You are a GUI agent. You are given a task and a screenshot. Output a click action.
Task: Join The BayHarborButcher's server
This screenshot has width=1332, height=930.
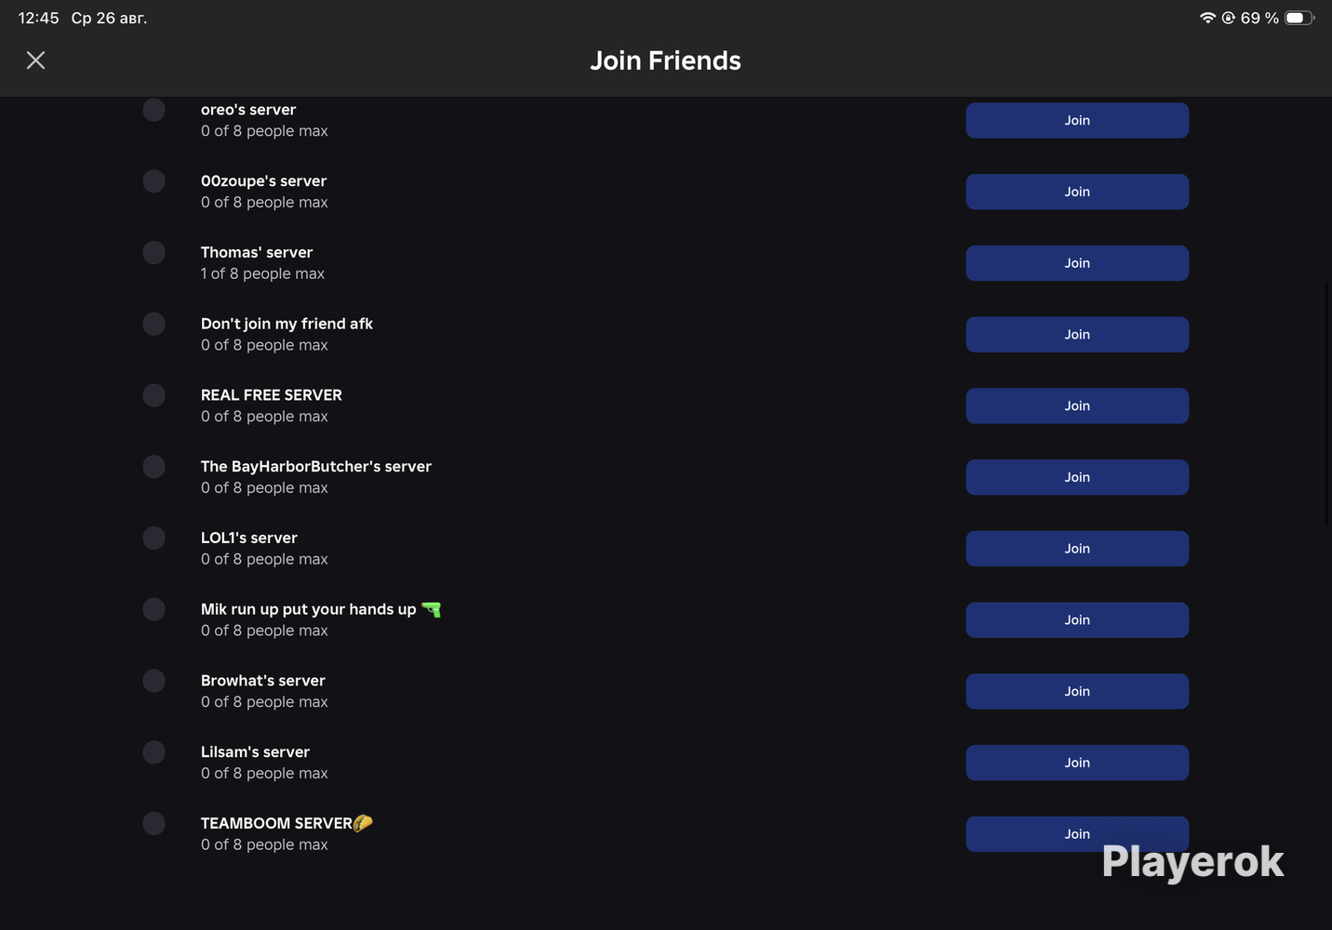coord(1077,477)
